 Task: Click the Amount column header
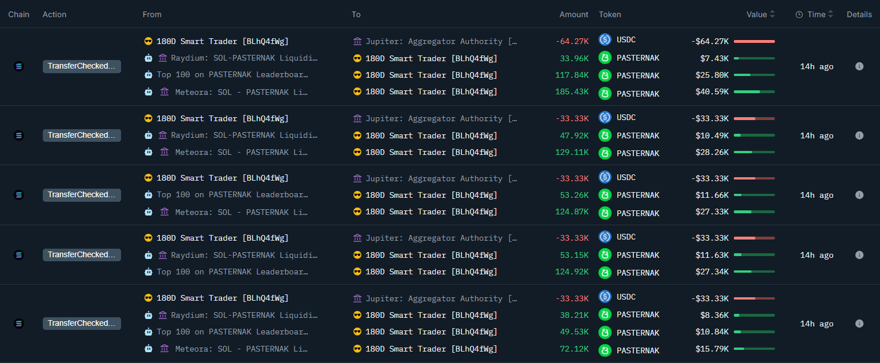pyautogui.click(x=574, y=14)
